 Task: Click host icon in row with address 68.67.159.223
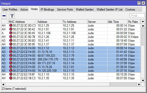[x=11, y=55]
